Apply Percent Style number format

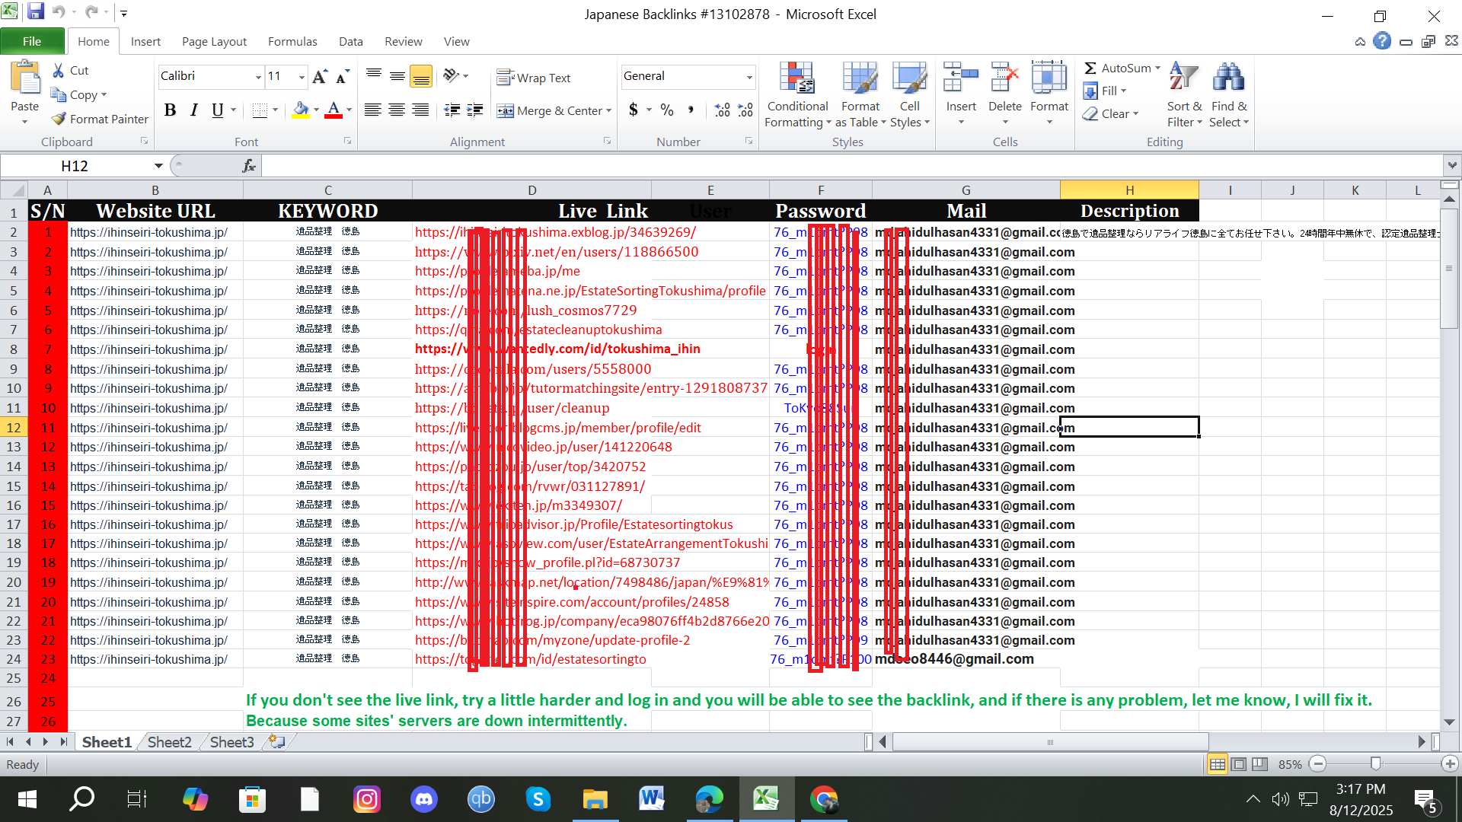[x=667, y=110]
